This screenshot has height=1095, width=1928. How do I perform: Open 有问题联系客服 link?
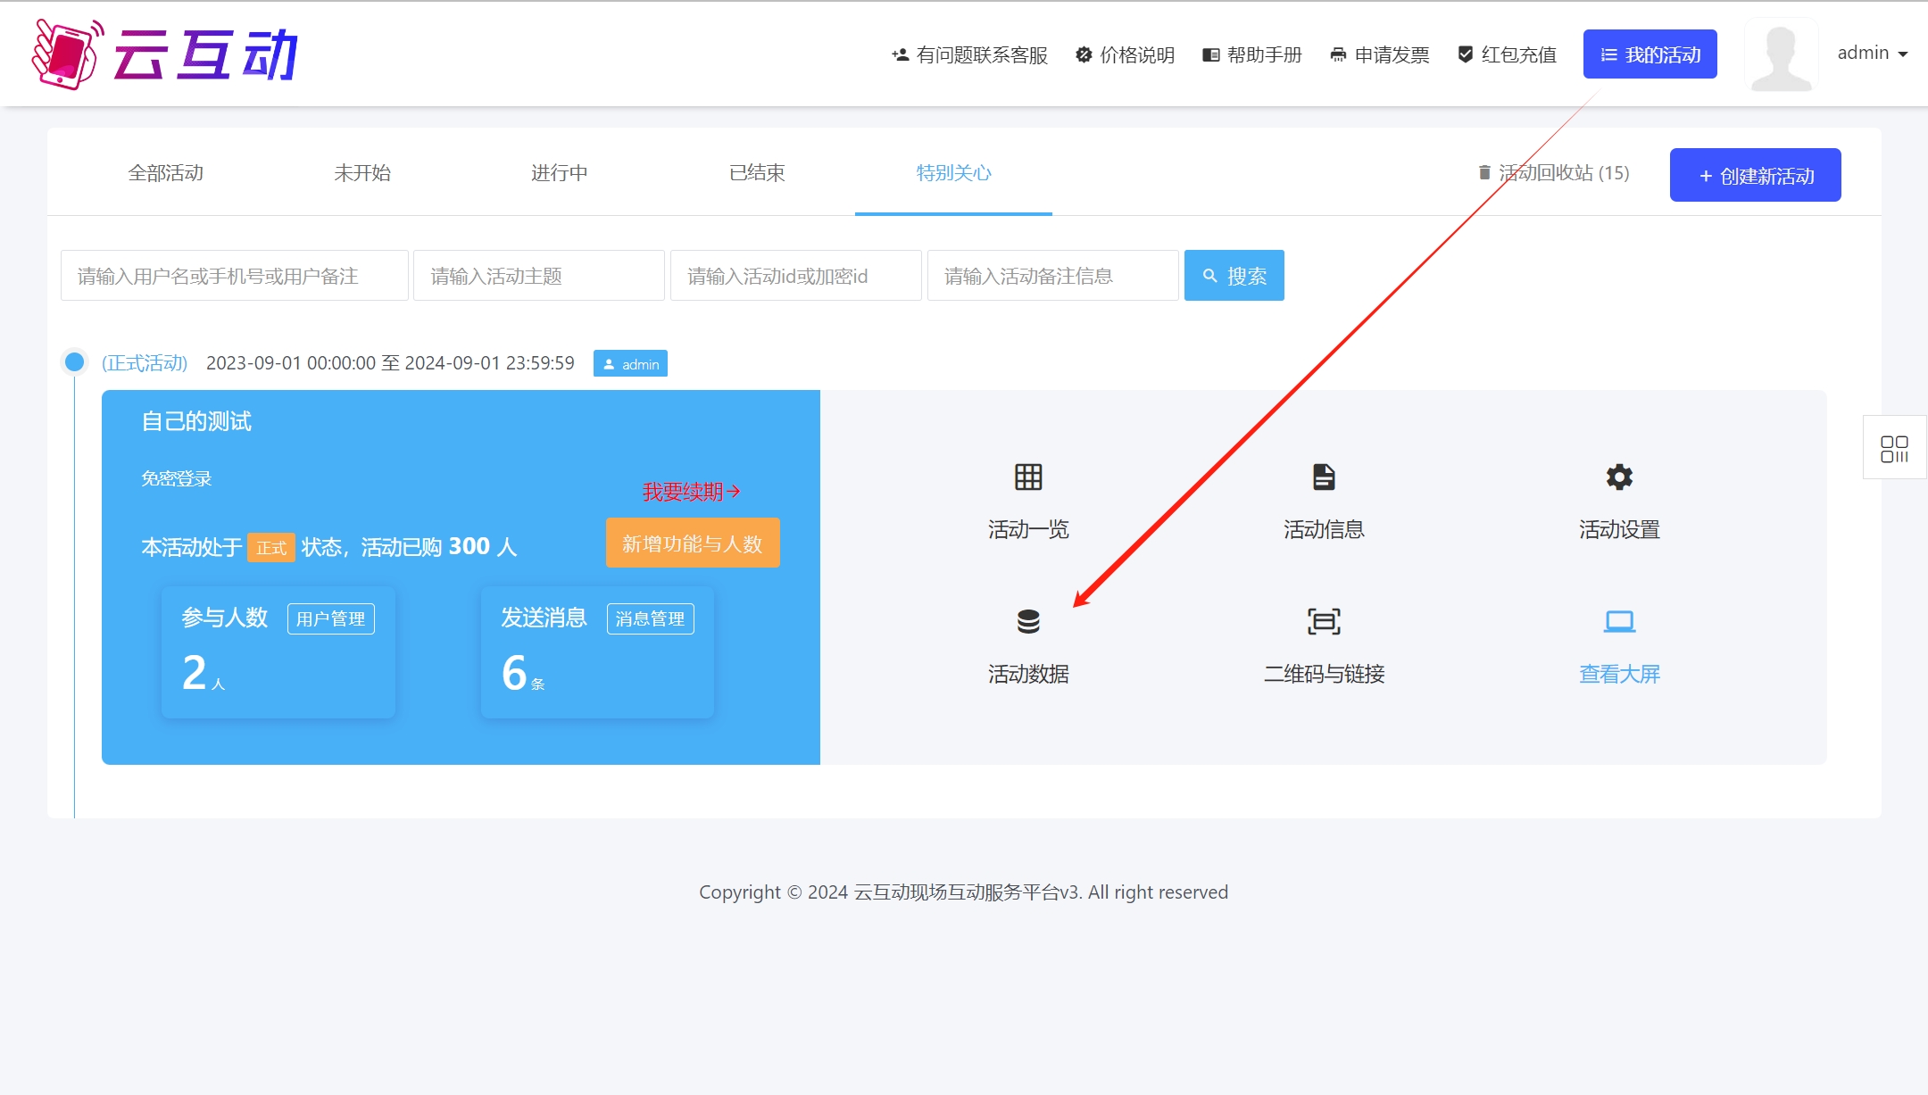click(969, 54)
